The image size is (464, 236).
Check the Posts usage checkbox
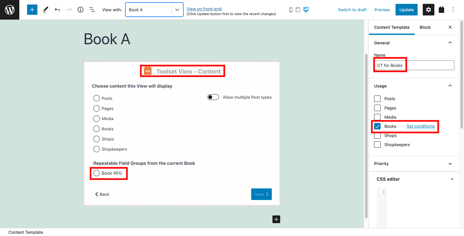[377, 99]
